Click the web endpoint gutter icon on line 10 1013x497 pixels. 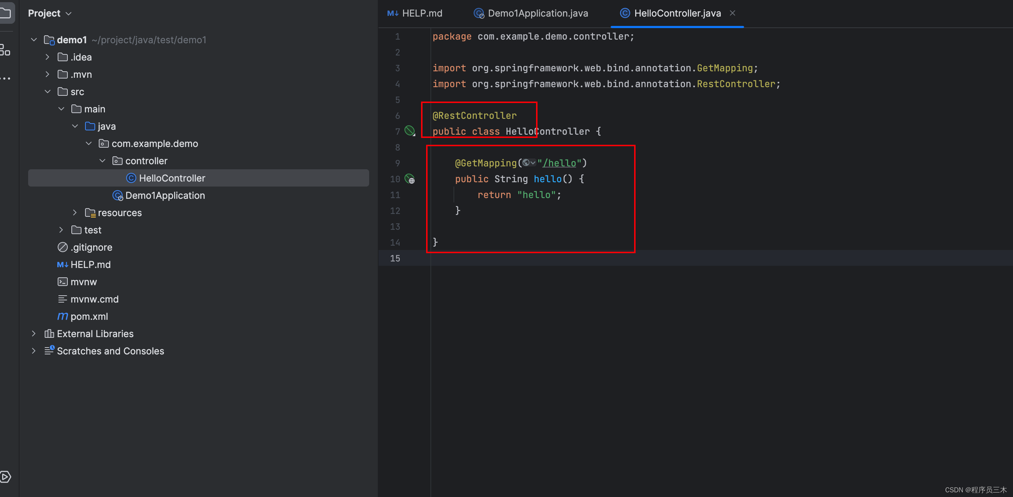pyautogui.click(x=410, y=179)
